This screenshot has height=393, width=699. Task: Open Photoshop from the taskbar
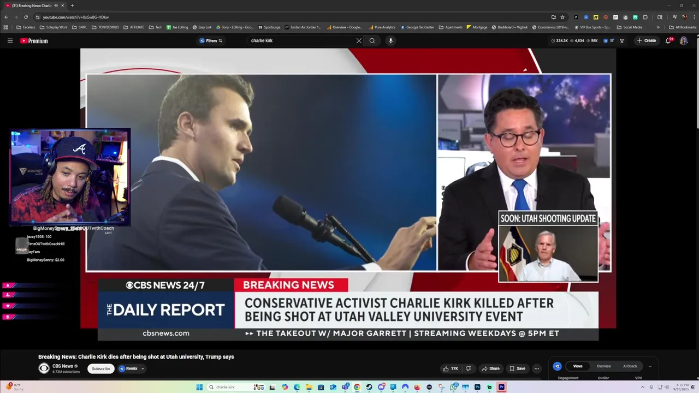tap(477, 387)
